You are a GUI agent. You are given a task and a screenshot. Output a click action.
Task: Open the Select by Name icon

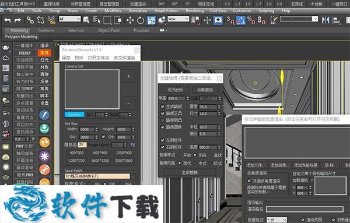tap(97, 20)
